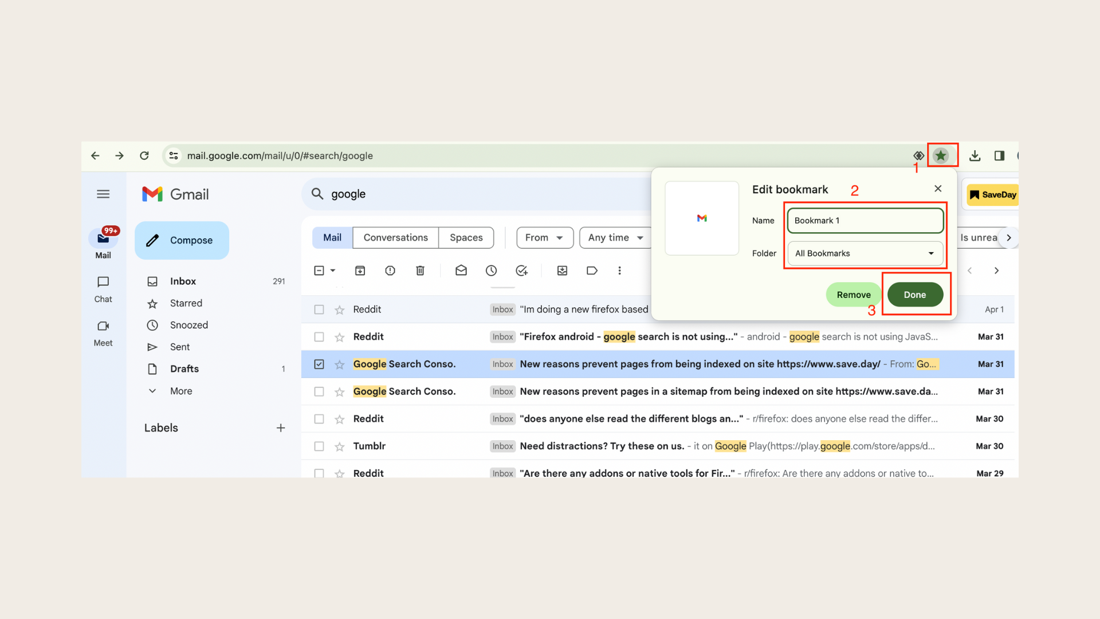Open Tumblr Need distractions email

(658, 446)
